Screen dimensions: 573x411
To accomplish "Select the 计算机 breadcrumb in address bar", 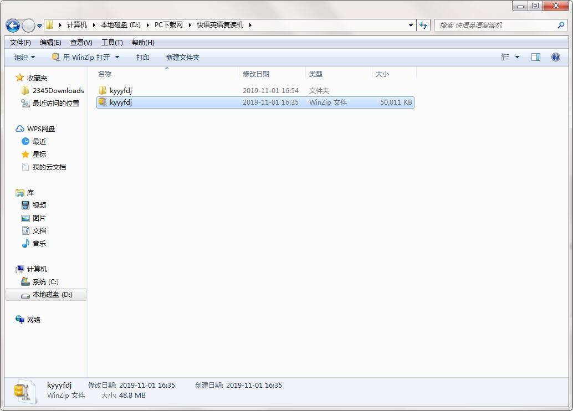I will tap(76, 25).
